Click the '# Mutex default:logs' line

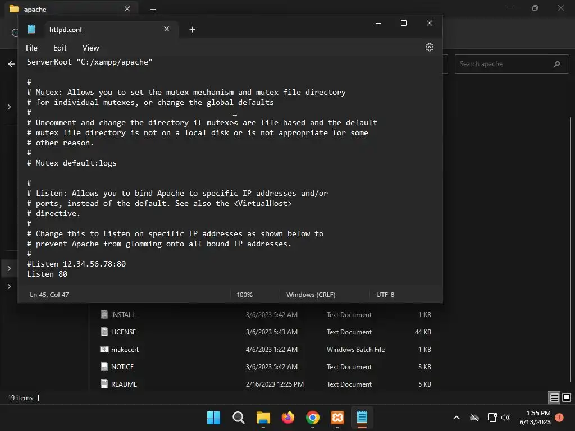pos(71,163)
